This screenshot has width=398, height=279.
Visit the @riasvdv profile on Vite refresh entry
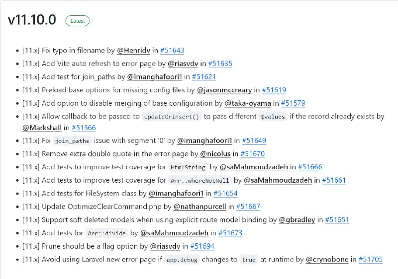pos(183,64)
